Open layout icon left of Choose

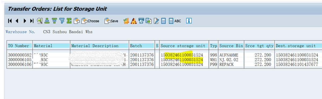tap(76, 21)
